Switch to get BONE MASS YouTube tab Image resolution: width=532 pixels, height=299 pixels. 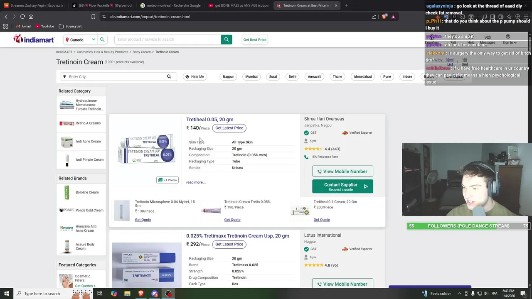[x=239, y=5]
